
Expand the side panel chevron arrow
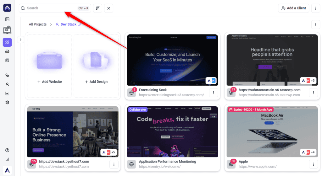click(x=20, y=40)
